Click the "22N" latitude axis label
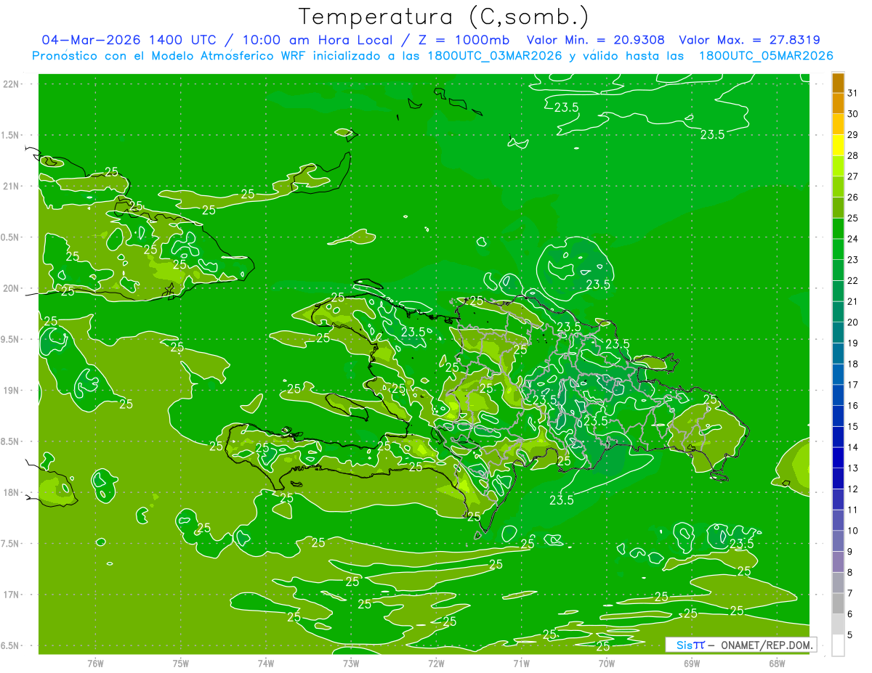Viewport: 872px width, 673px height. (11, 84)
